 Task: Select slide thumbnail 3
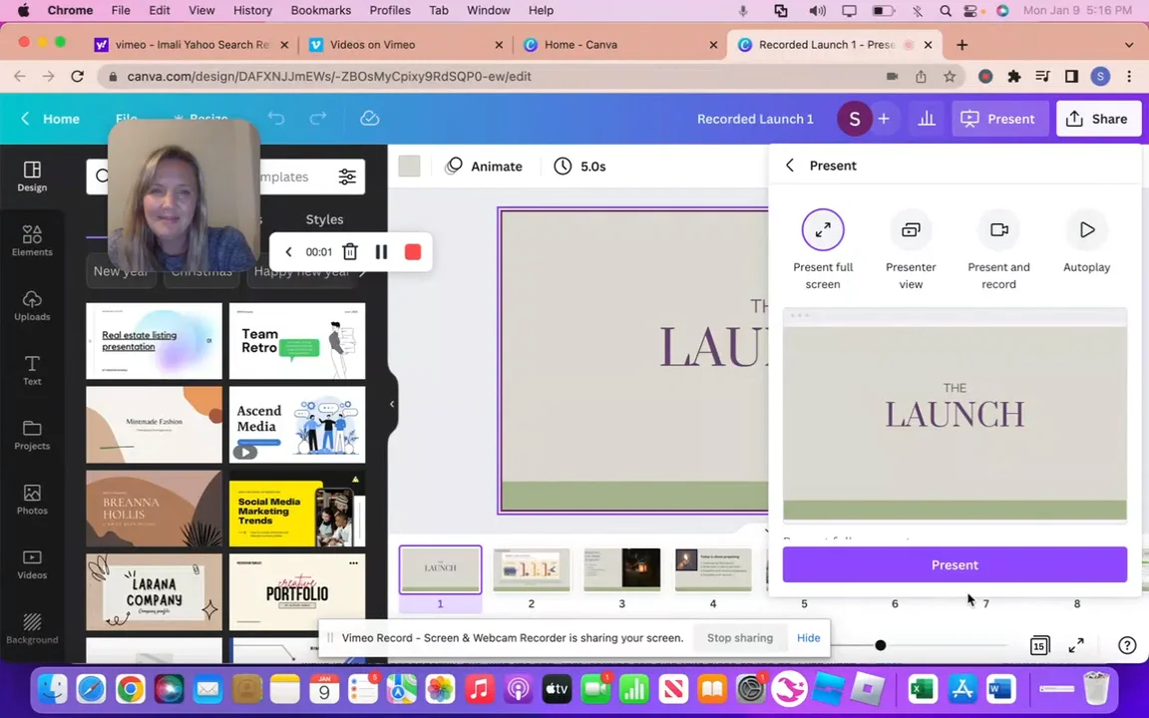point(622,569)
